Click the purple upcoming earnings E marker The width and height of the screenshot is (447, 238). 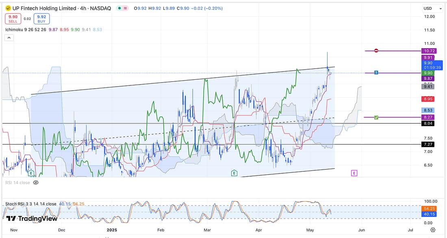(x=354, y=173)
